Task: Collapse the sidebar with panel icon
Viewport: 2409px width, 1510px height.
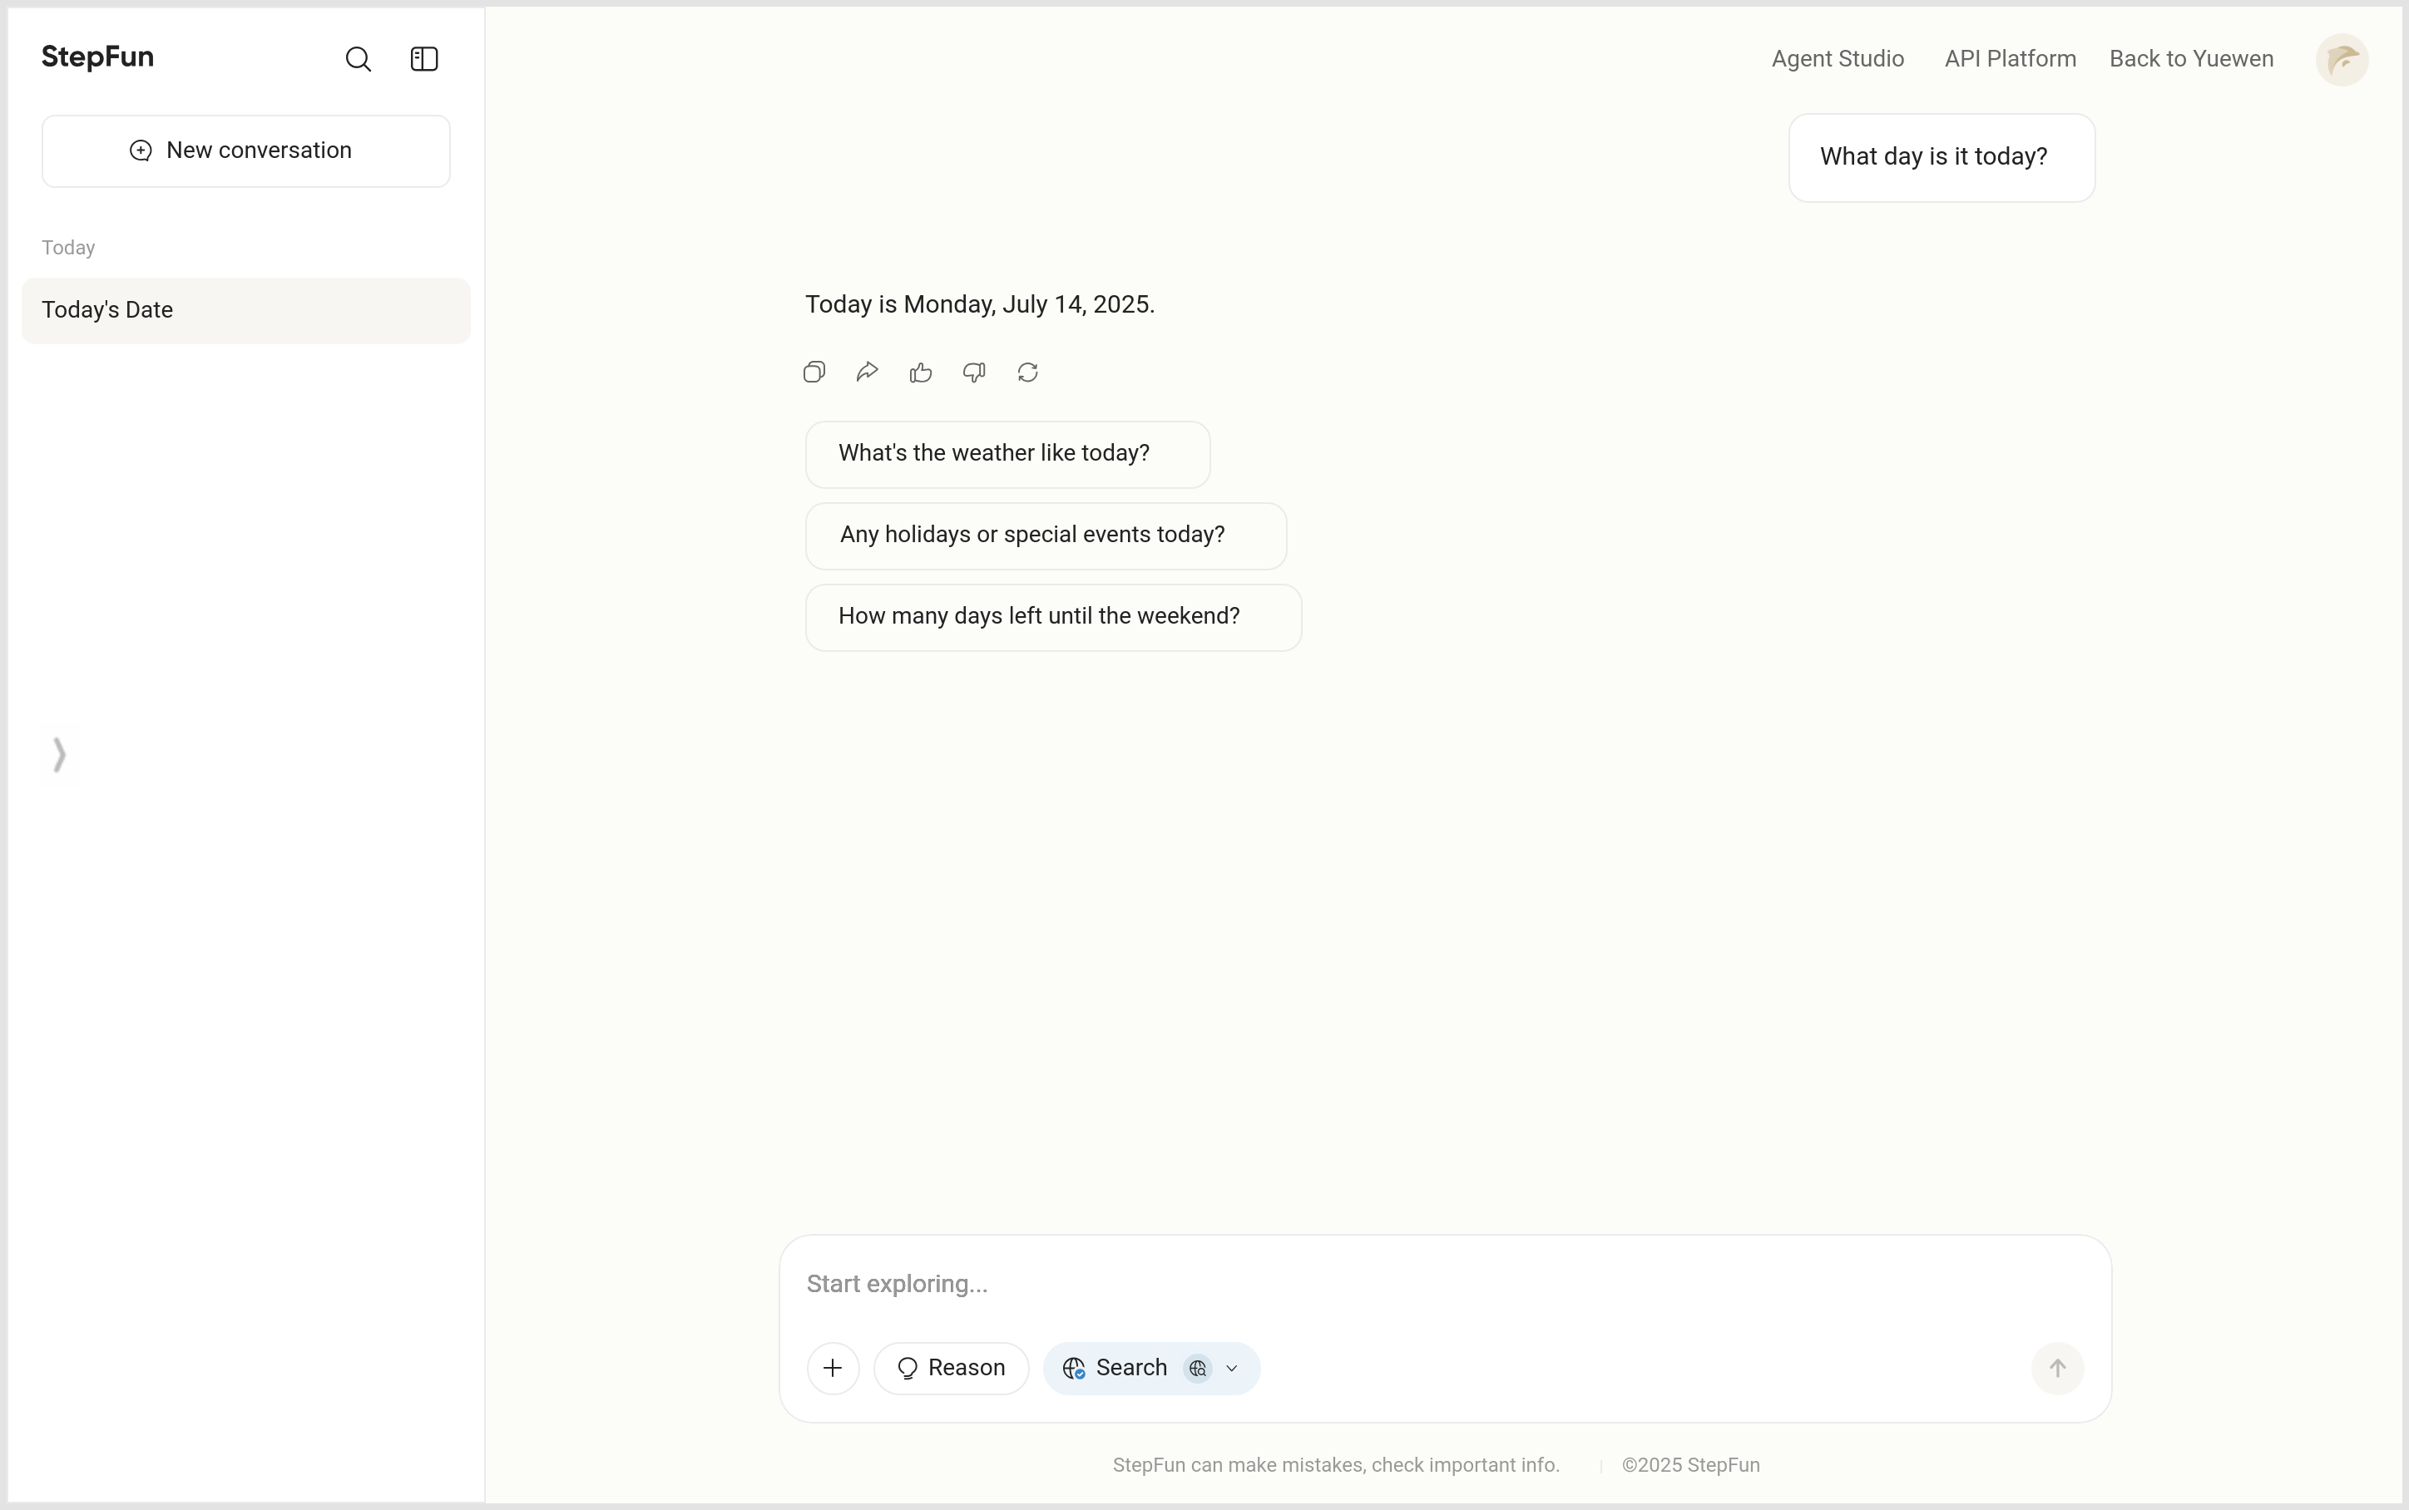Action: tap(424, 59)
